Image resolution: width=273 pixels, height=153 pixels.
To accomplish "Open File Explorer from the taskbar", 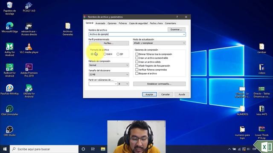I will click(x=103, y=149).
